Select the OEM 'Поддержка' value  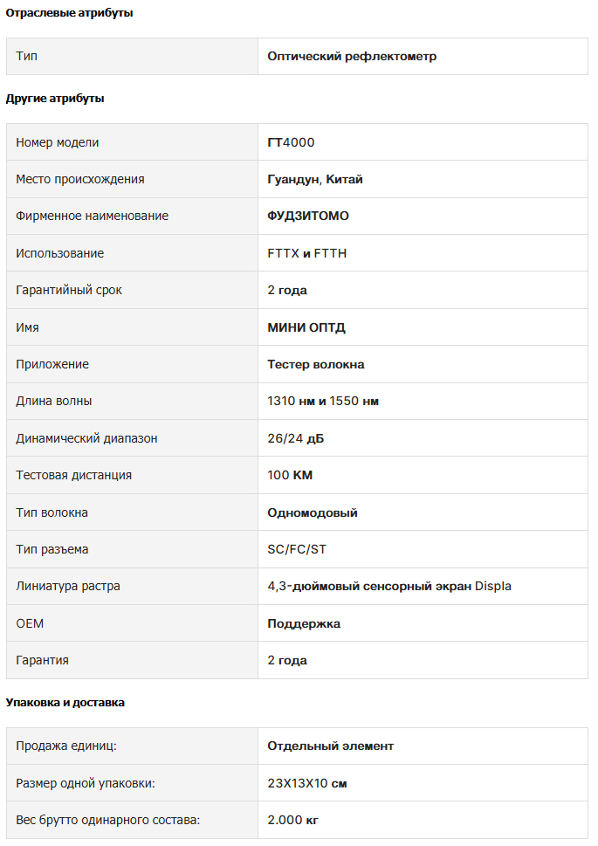(304, 623)
